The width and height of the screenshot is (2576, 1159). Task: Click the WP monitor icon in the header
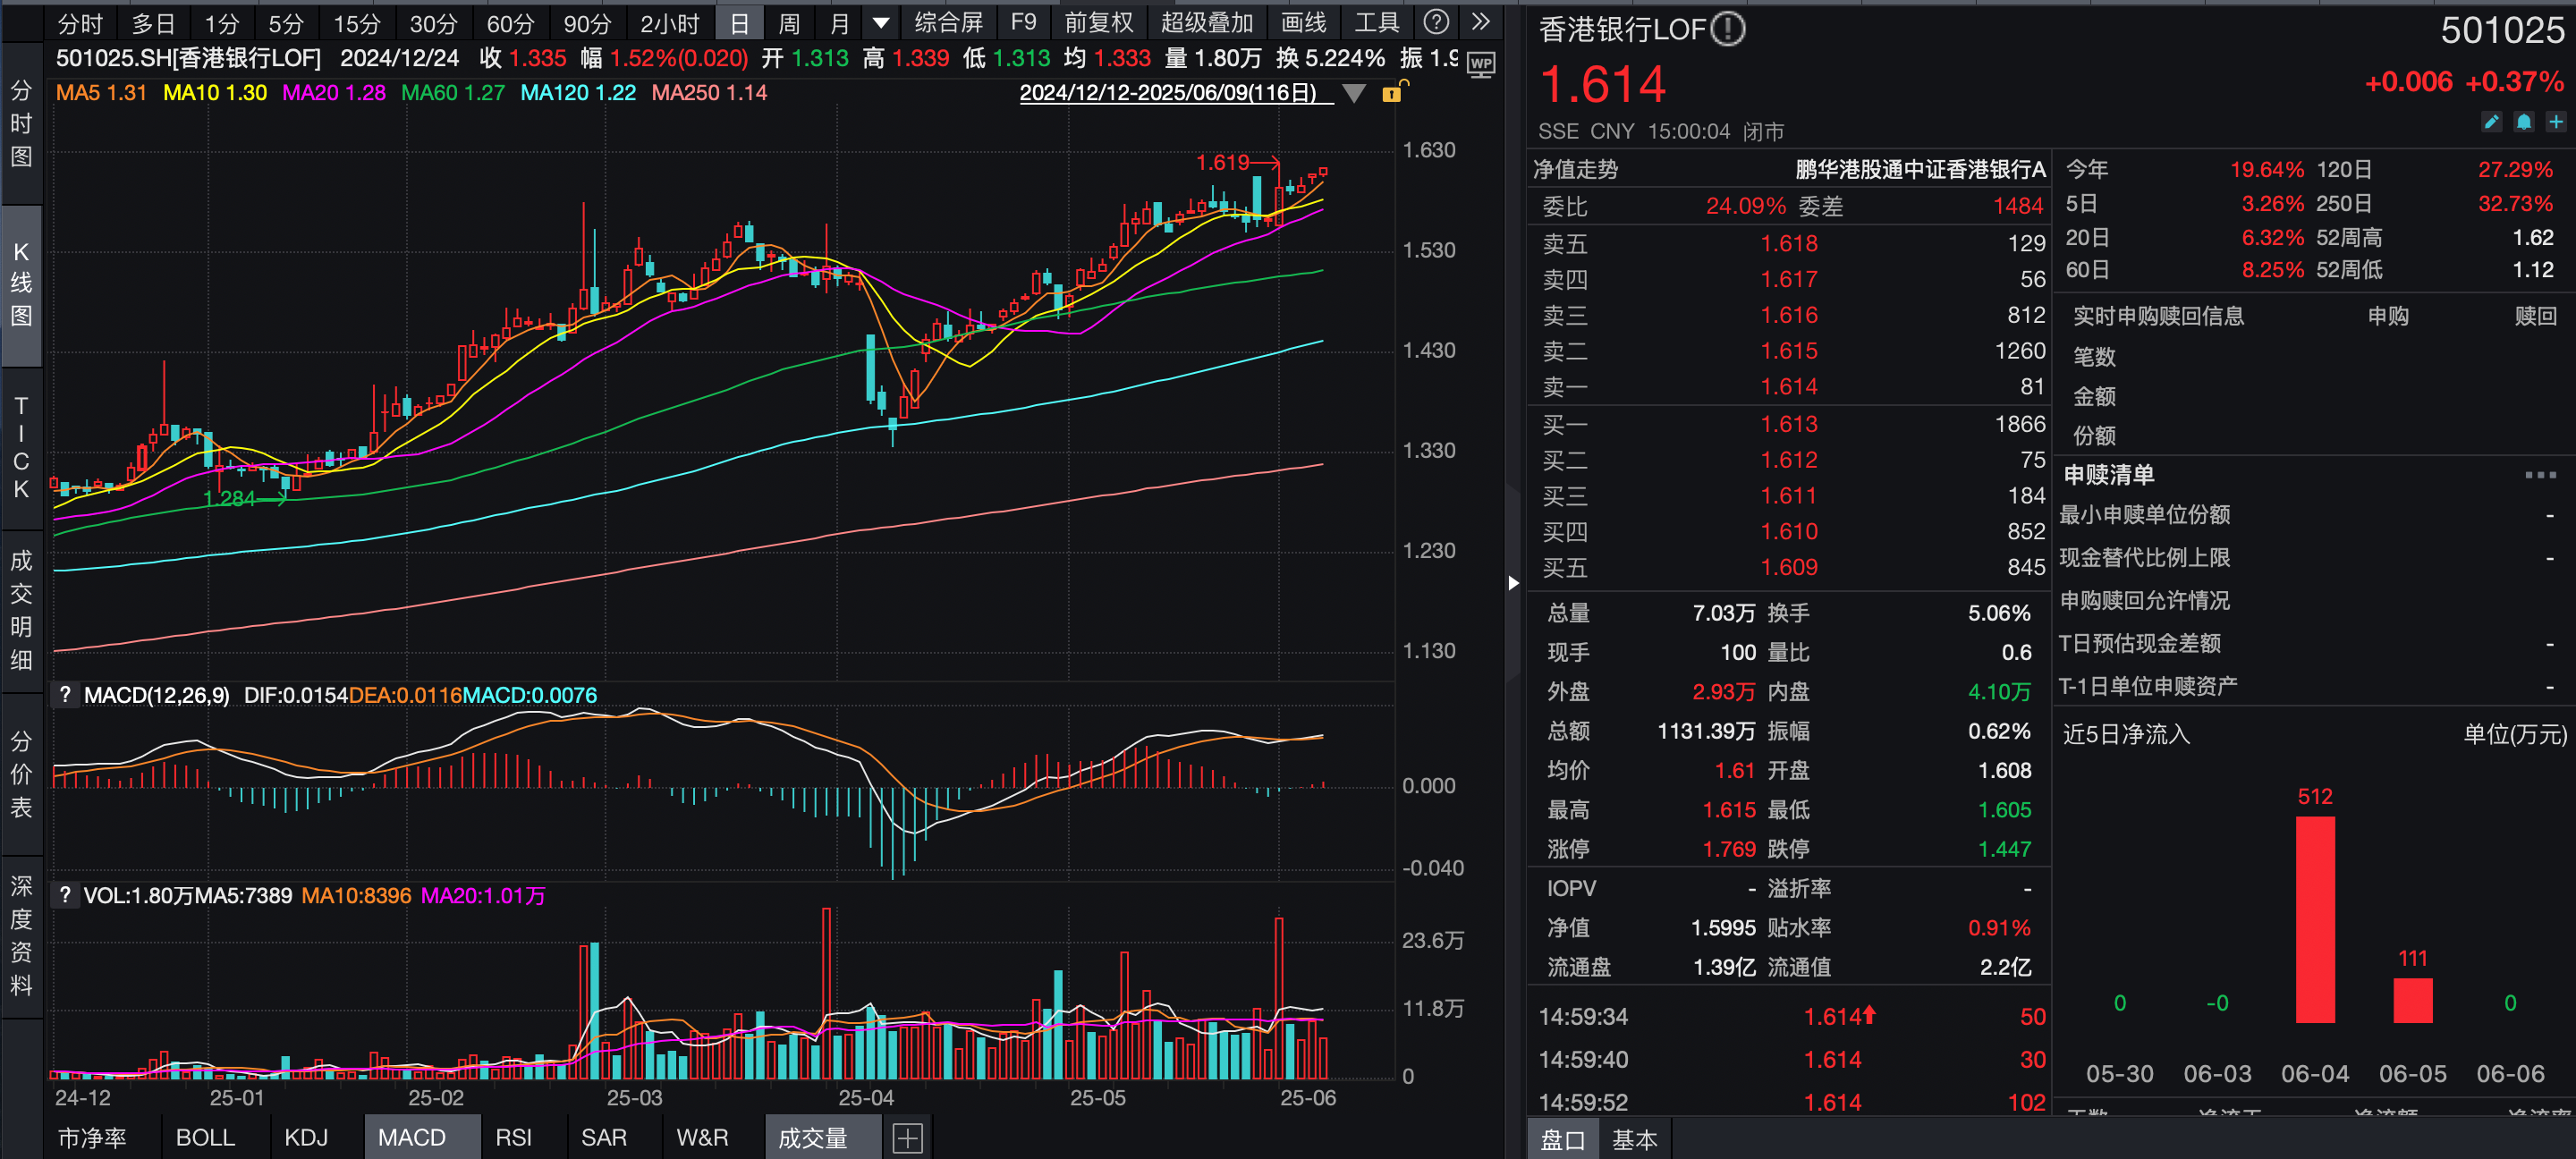[x=1480, y=63]
